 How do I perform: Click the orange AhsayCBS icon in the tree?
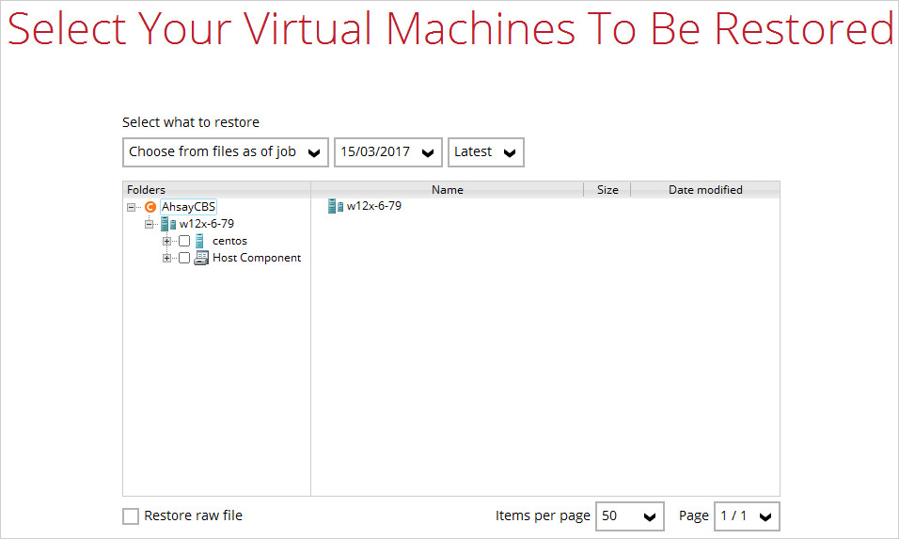[150, 207]
